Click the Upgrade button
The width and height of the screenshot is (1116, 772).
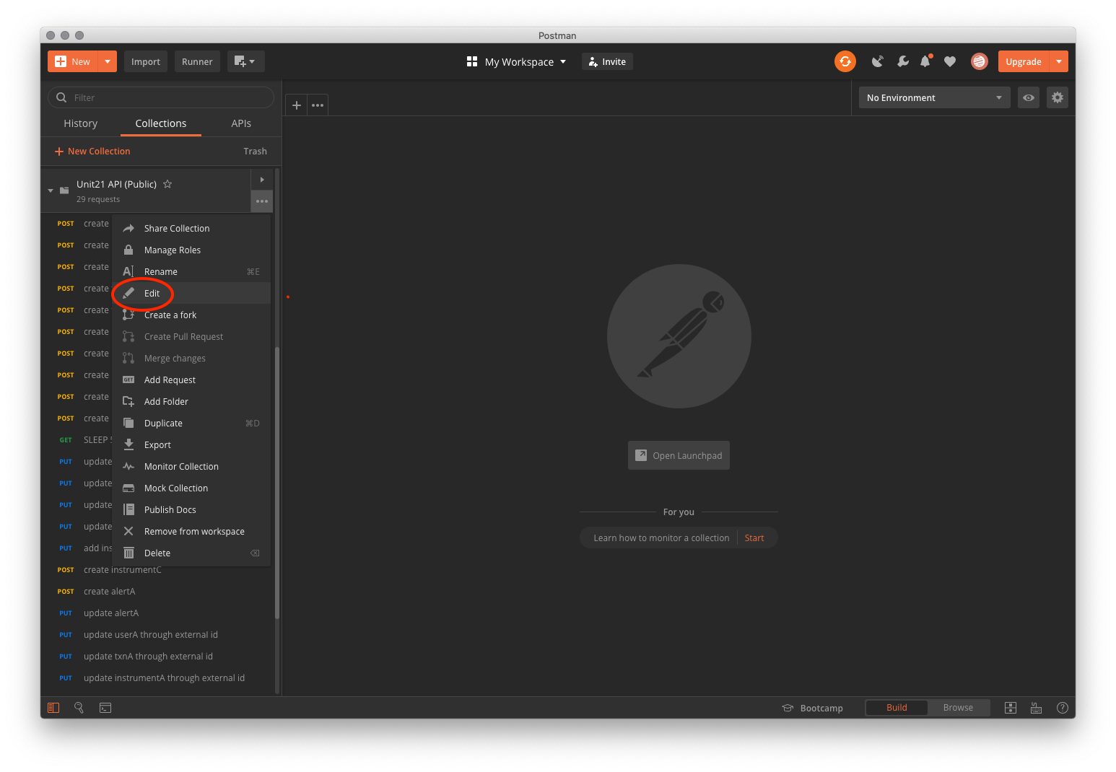pos(1024,61)
